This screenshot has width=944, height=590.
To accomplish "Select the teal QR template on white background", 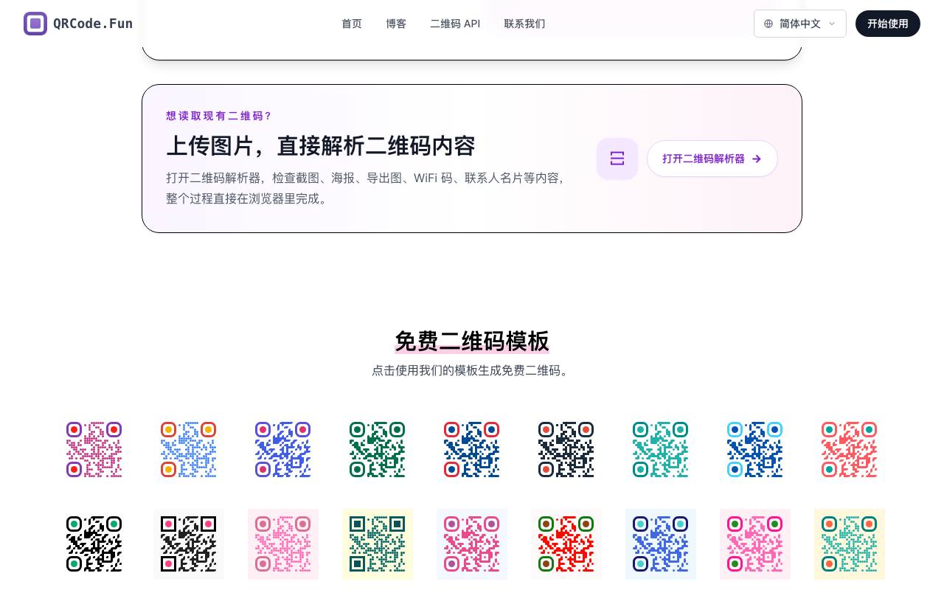I will pos(661,450).
